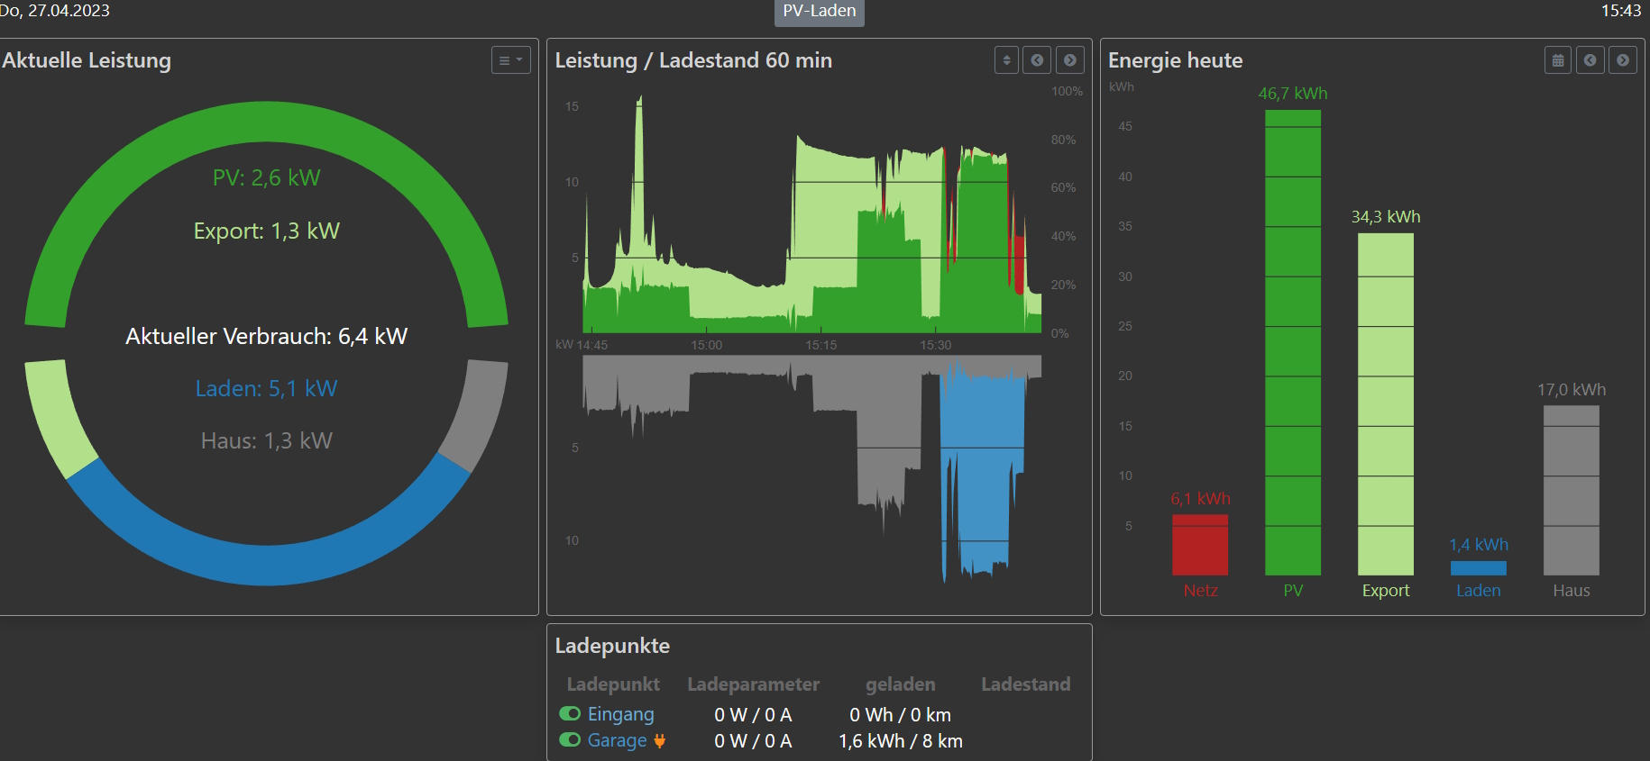The height and width of the screenshot is (761, 1650).
Task: Click the blue Laden bar in Energie heute
Action: [1479, 568]
